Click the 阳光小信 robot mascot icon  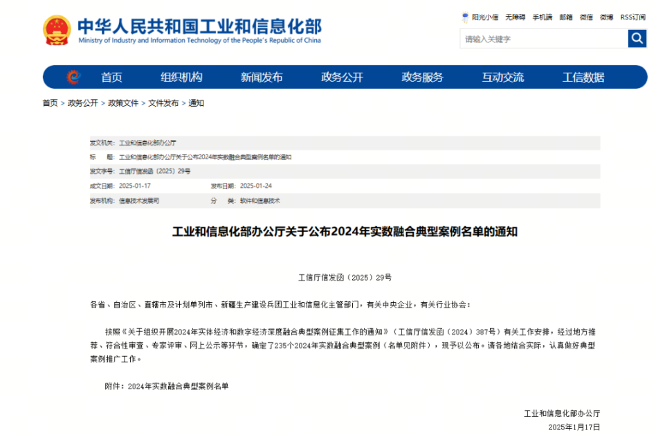(x=466, y=17)
